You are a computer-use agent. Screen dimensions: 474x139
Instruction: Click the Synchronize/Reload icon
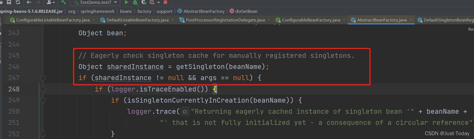pyautogui.click(x=18, y=2)
